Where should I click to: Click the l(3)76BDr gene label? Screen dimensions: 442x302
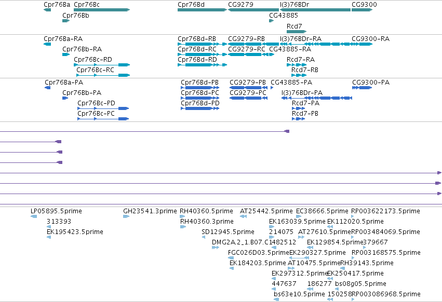pyautogui.click(x=294, y=5)
